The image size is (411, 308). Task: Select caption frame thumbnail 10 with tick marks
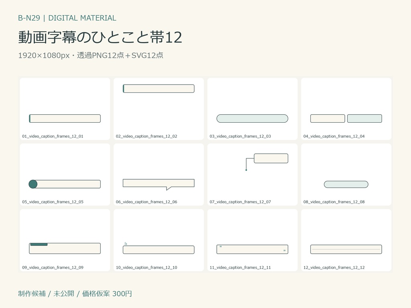point(159,240)
